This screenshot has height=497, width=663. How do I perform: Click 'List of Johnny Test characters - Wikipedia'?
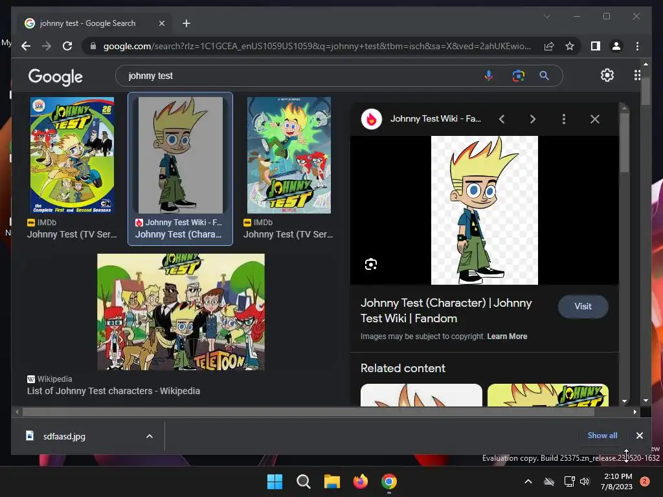click(114, 391)
